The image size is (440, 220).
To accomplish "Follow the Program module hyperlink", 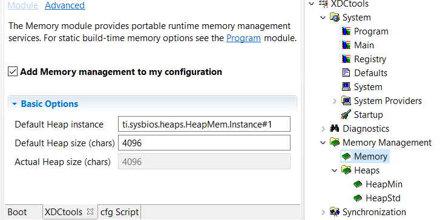I will pos(243,38).
